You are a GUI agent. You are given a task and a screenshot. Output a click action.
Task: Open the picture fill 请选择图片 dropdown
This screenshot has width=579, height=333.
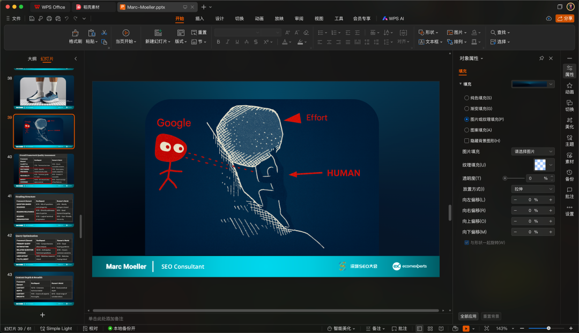(533, 151)
